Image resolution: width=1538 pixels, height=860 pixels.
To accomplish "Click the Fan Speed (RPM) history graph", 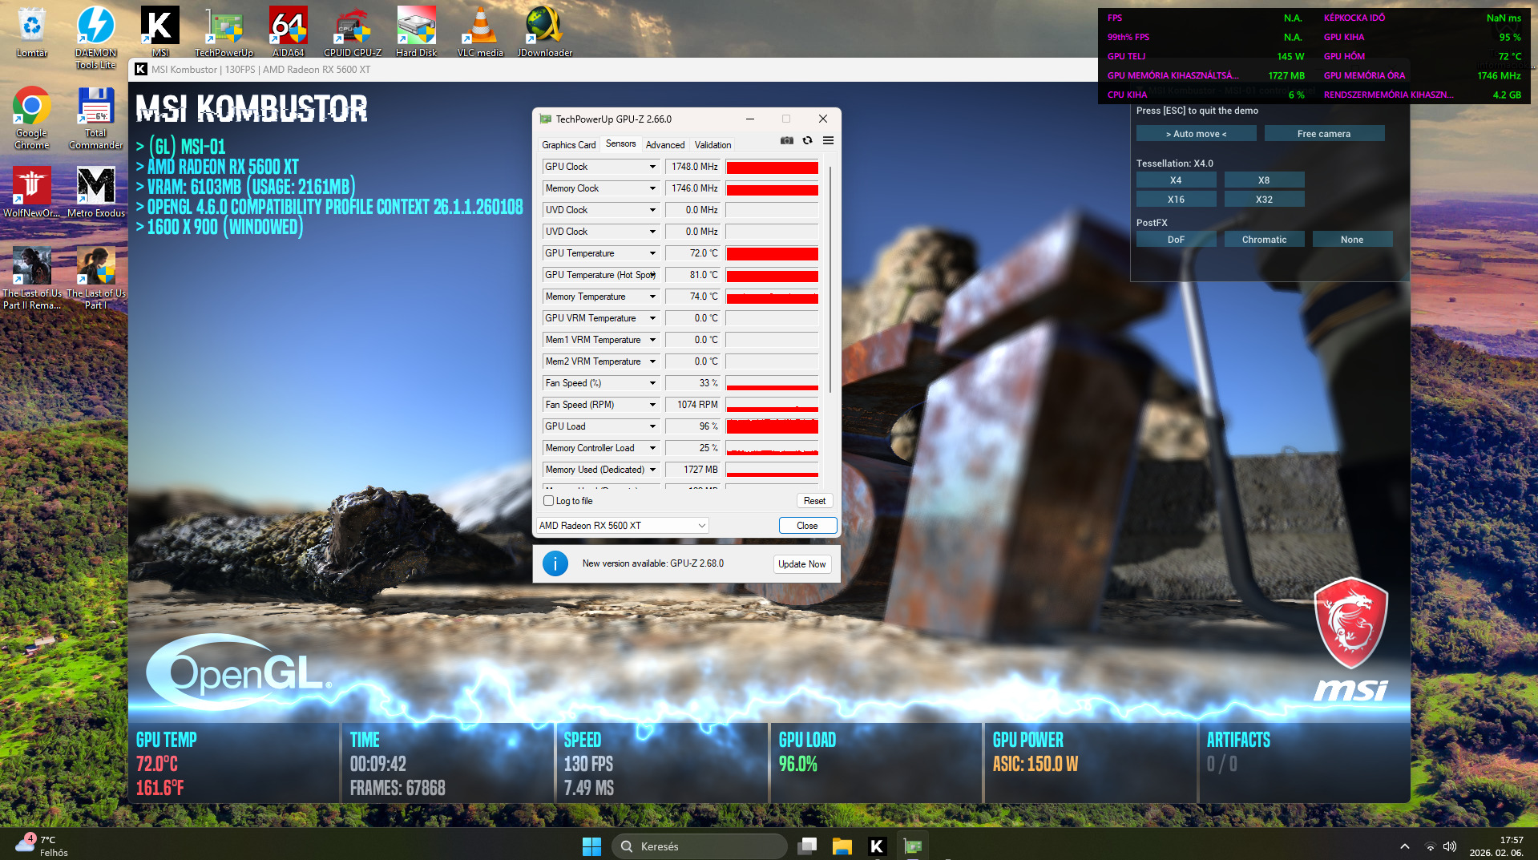I will (772, 405).
